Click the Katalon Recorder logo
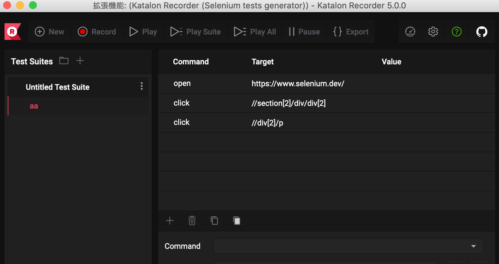Image resolution: width=499 pixels, height=264 pixels. pos(13,32)
